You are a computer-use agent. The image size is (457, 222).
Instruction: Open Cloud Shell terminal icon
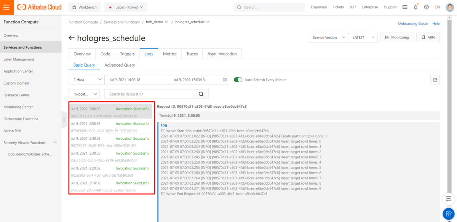[405, 7]
